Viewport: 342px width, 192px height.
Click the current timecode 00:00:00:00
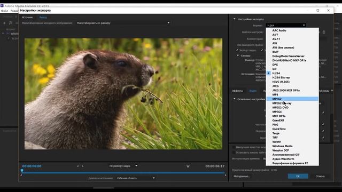click(x=32, y=166)
